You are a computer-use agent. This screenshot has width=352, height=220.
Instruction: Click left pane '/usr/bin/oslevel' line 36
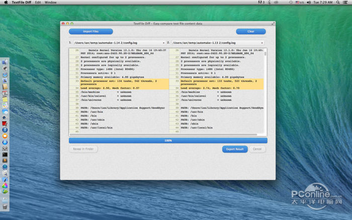[106, 96]
